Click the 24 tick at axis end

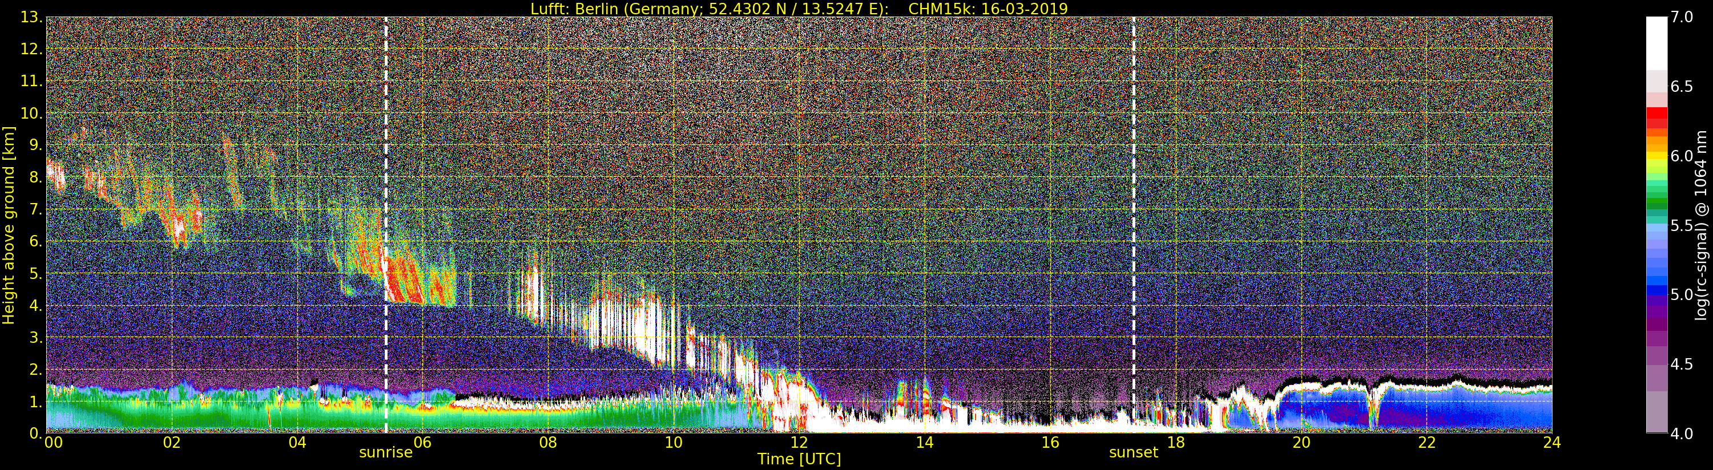pyautogui.click(x=1551, y=443)
